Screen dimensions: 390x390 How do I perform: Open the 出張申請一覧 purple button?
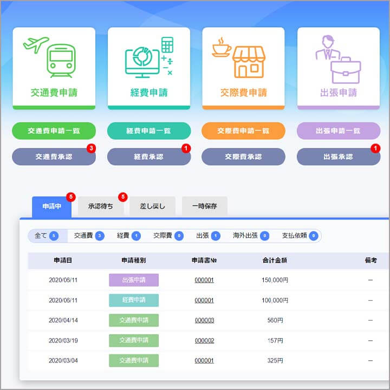click(339, 131)
